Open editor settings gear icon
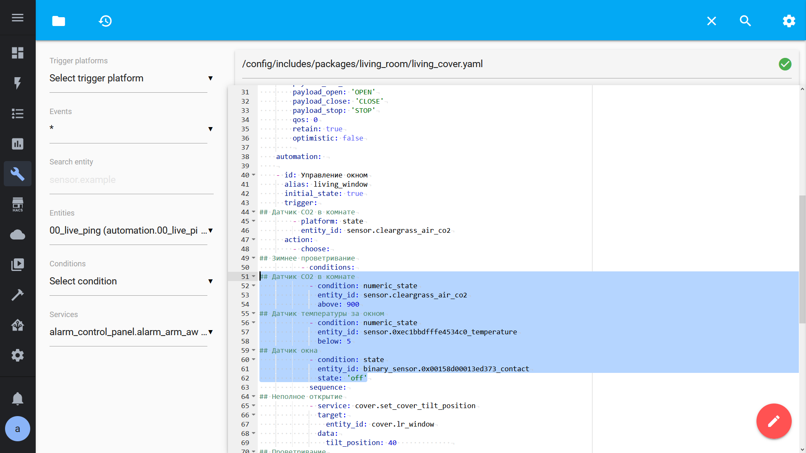806x453 pixels. (789, 21)
